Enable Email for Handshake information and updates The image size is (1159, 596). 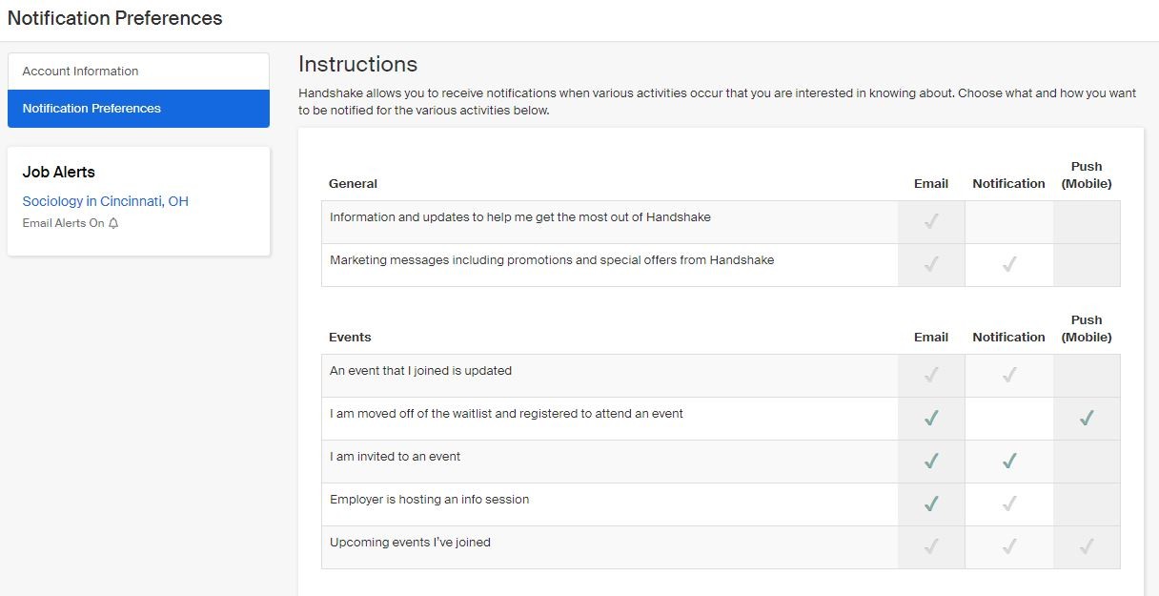pos(930,221)
